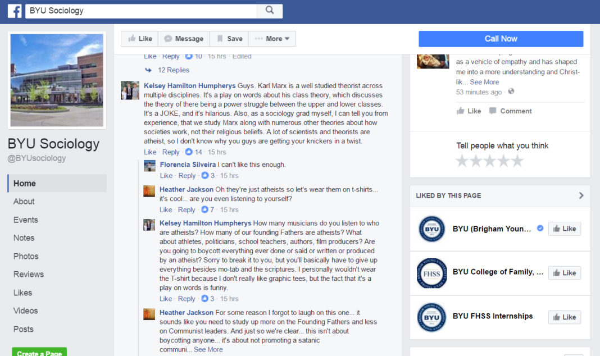This screenshot has width=600, height=356.
Task: Toggle Like on BYU FHSS Internships page
Action: coord(564,317)
